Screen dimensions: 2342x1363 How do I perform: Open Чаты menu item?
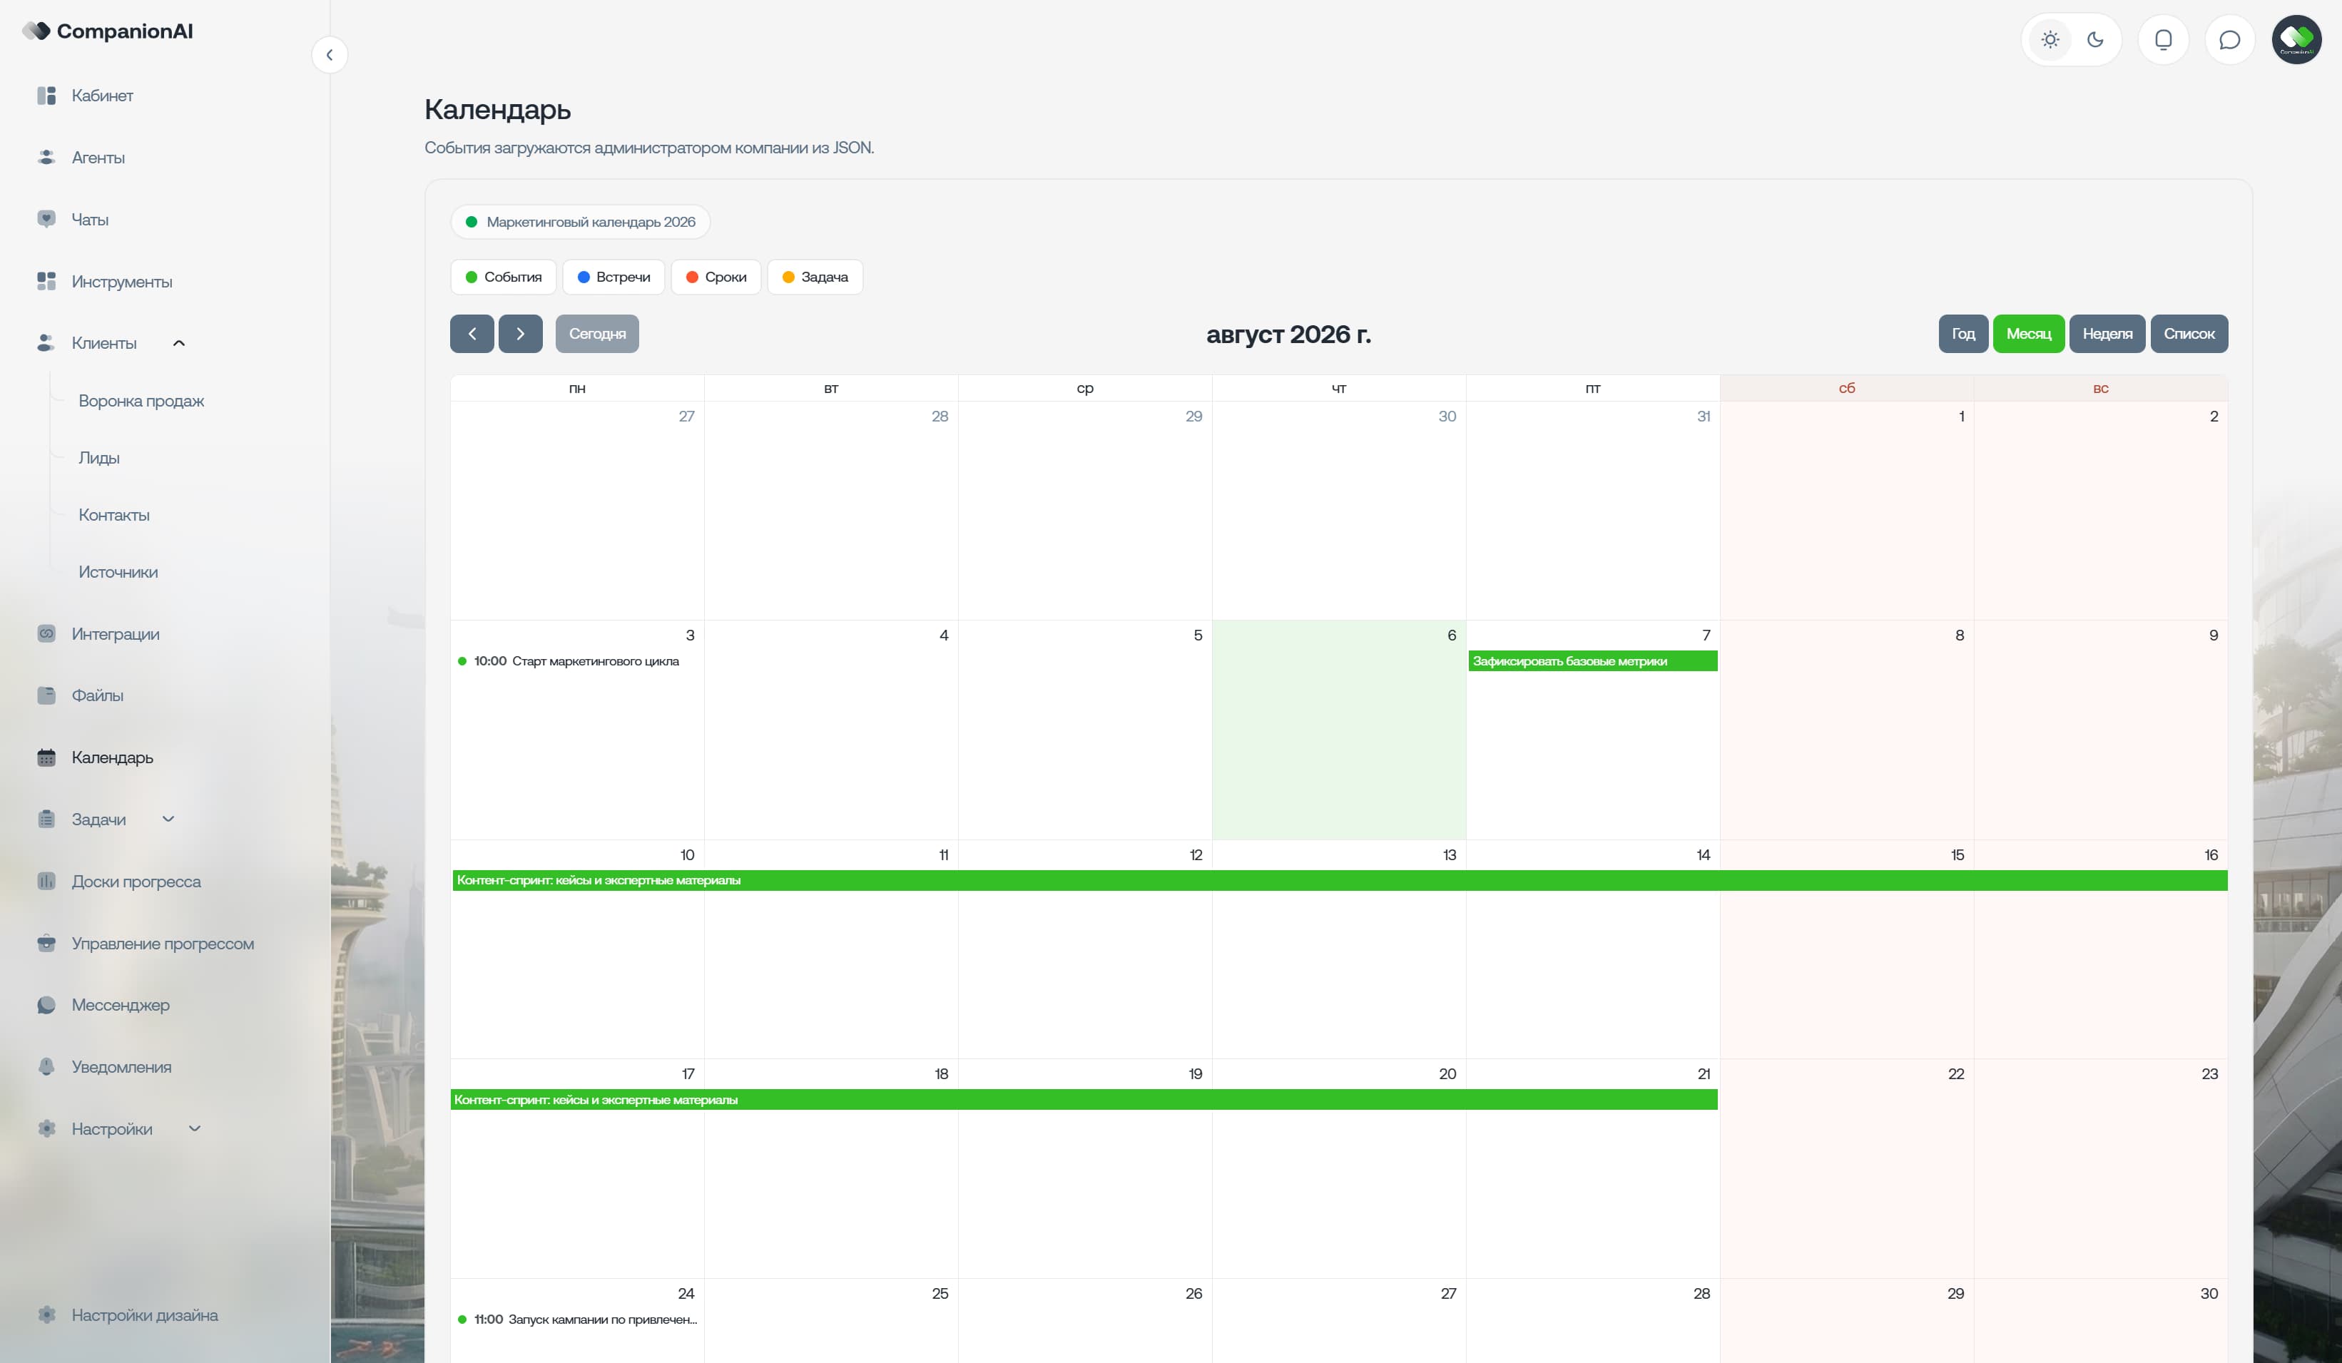tap(90, 219)
